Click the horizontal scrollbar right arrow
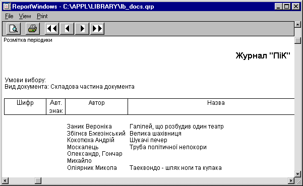Viewport: 303px width, 186px height. tap(291, 181)
